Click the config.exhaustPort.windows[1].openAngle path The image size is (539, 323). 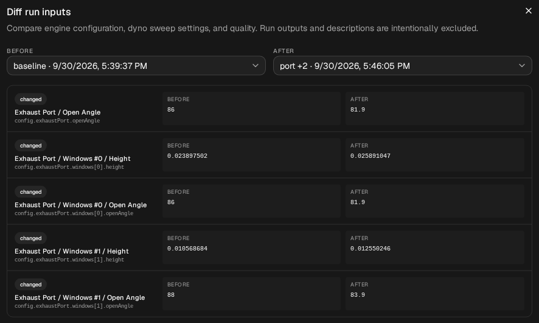tap(74, 306)
